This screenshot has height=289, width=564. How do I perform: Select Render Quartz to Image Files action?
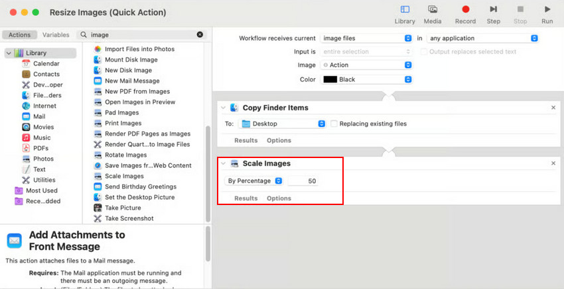pos(141,144)
